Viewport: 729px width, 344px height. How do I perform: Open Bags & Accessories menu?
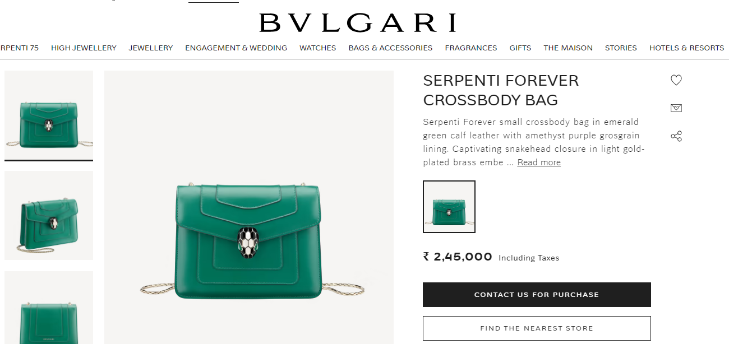click(390, 48)
